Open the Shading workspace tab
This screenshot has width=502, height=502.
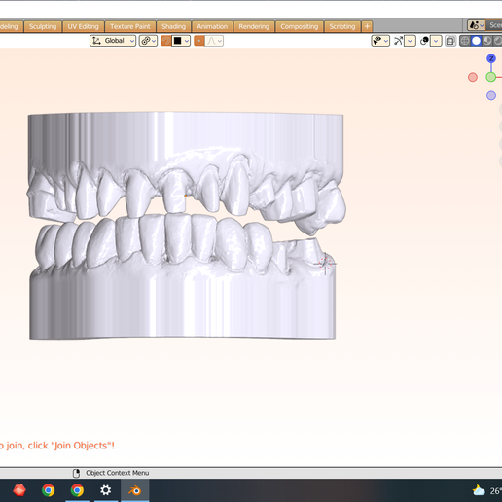(174, 26)
